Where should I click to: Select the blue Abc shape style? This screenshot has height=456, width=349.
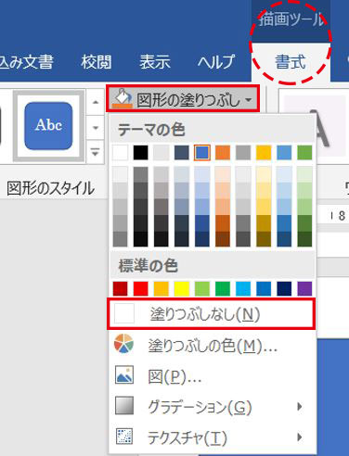coord(48,126)
